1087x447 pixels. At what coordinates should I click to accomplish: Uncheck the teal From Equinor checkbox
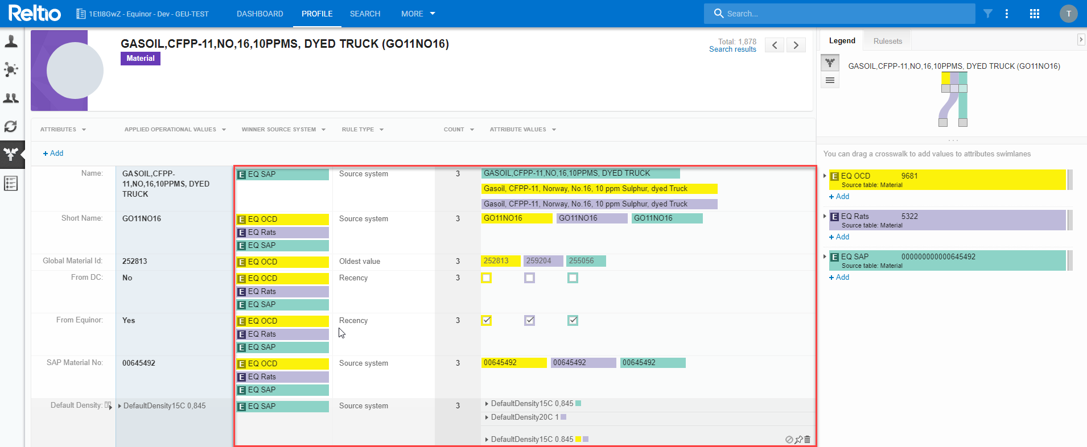pos(573,321)
